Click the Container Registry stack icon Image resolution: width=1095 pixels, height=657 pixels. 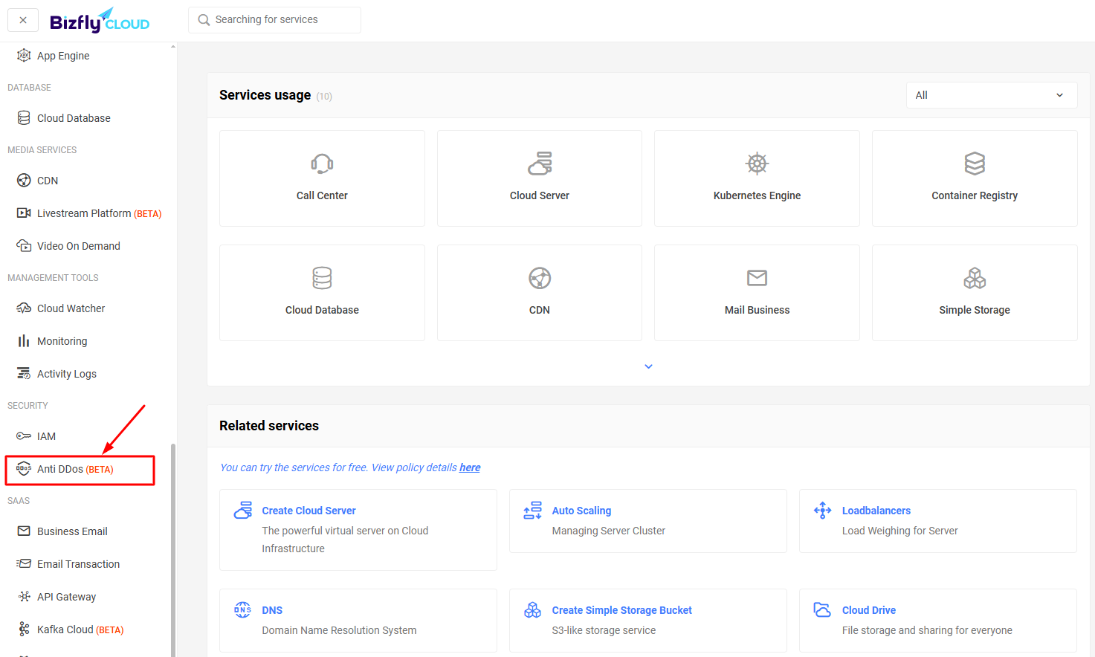[x=975, y=164]
